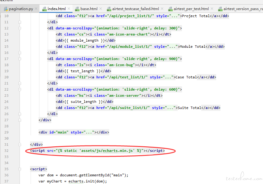Click line number 32 in the gutter

click(x=6, y=151)
